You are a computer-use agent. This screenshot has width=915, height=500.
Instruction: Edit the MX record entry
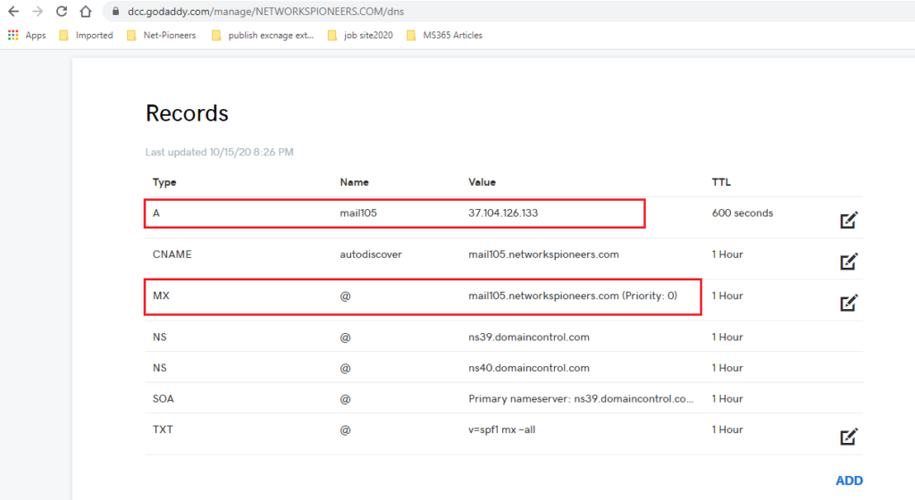(849, 303)
